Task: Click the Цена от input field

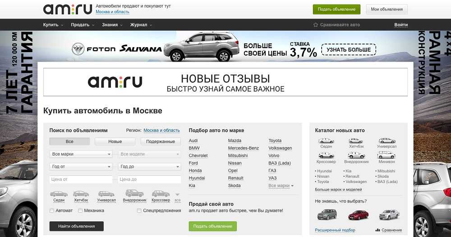Action: click(81, 179)
